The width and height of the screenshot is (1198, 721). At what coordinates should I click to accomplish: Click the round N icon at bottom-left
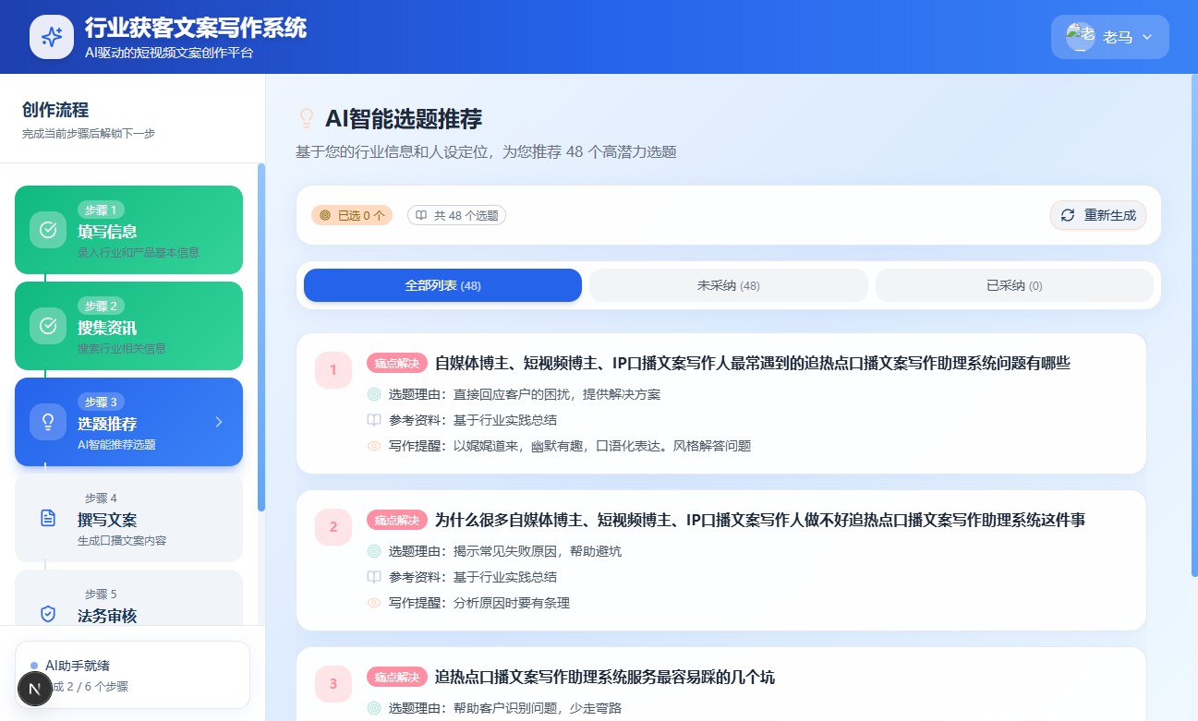[x=35, y=689]
